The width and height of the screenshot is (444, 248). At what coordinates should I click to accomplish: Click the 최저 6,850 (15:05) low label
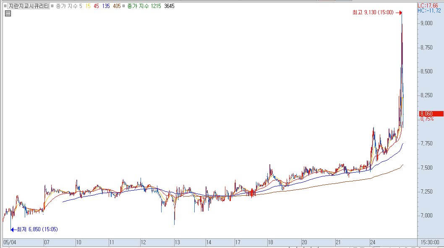point(37,229)
